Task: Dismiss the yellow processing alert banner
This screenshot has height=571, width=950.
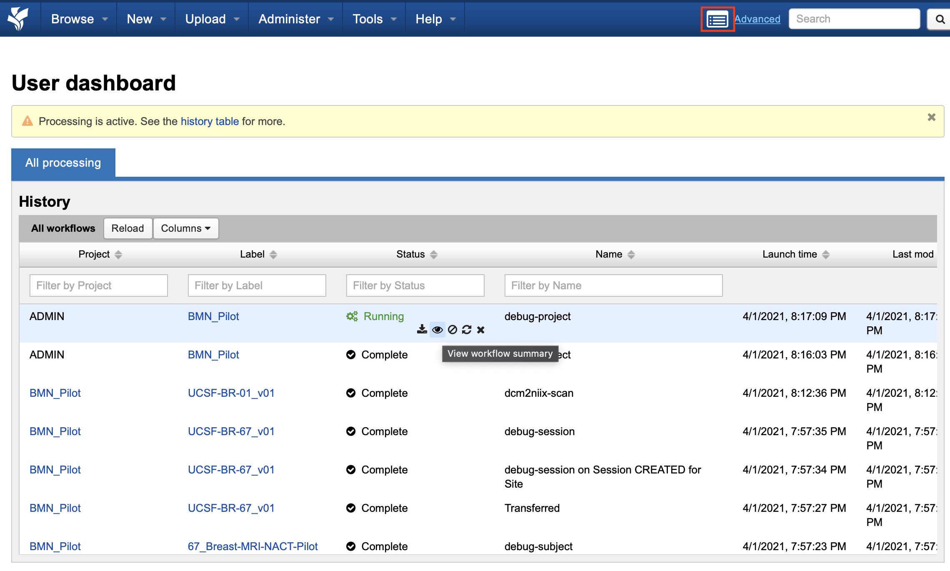Action: (931, 118)
